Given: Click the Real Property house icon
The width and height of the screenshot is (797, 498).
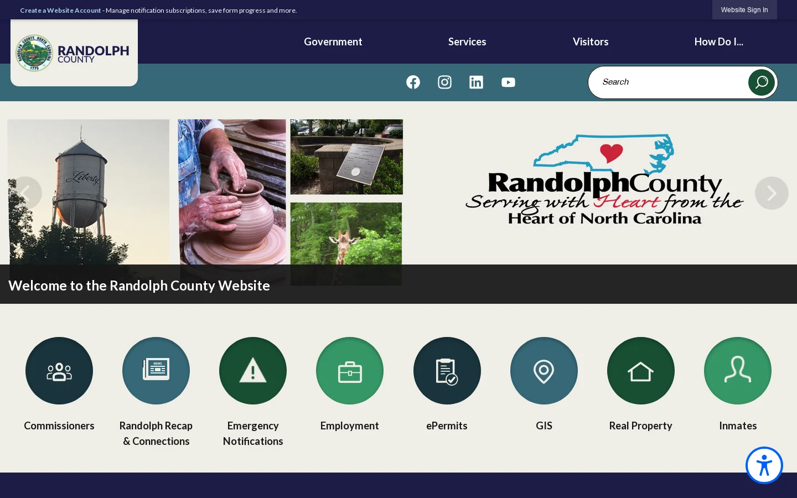Looking at the screenshot, I should (641, 371).
